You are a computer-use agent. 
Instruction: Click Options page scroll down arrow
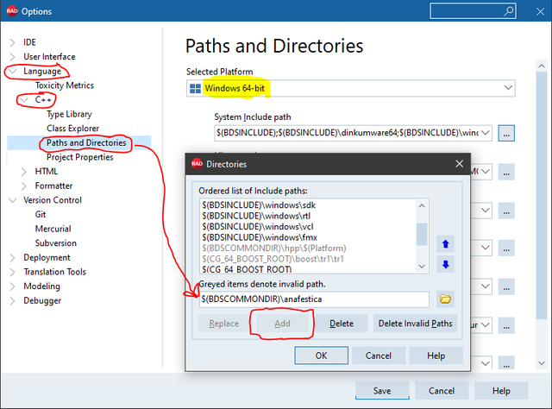coord(542,363)
